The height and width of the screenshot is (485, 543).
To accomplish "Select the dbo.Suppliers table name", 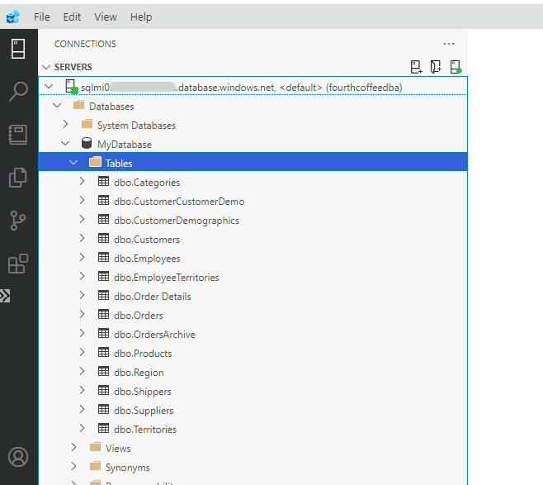I will pyautogui.click(x=144, y=411).
